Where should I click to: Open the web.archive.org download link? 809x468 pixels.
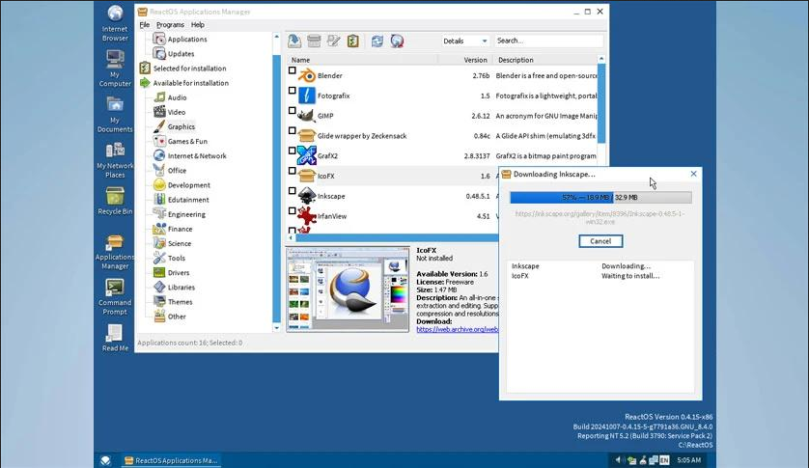pyautogui.click(x=457, y=329)
